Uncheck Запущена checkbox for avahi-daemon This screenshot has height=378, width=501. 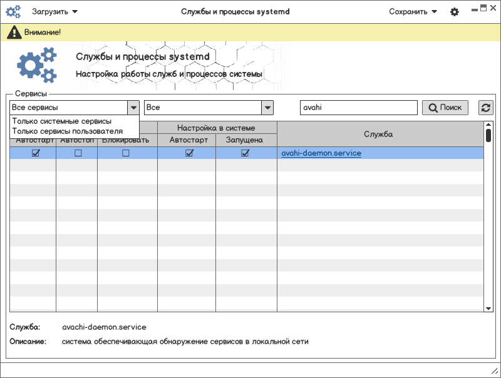tap(245, 153)
